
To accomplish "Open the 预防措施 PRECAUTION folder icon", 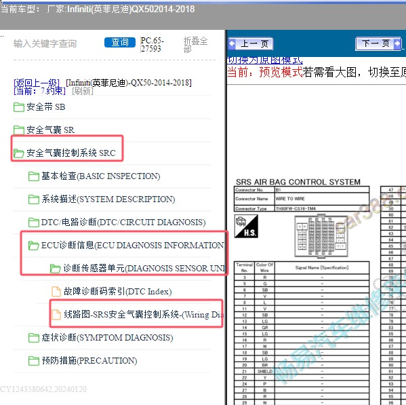I will (34, 361).
